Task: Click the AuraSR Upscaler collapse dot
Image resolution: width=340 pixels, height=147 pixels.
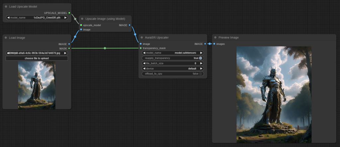Action: (142, 37)
